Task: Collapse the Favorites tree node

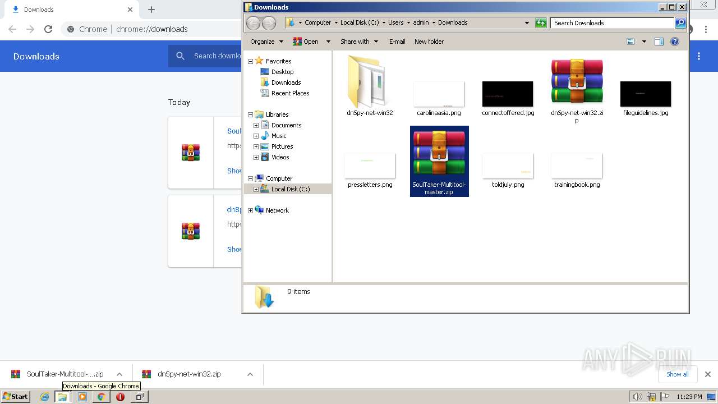Action: tap(250, 61)
